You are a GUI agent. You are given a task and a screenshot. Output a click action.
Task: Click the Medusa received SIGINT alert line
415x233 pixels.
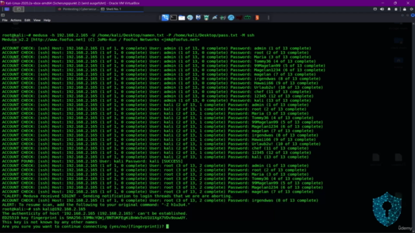[x=117, y=196]
